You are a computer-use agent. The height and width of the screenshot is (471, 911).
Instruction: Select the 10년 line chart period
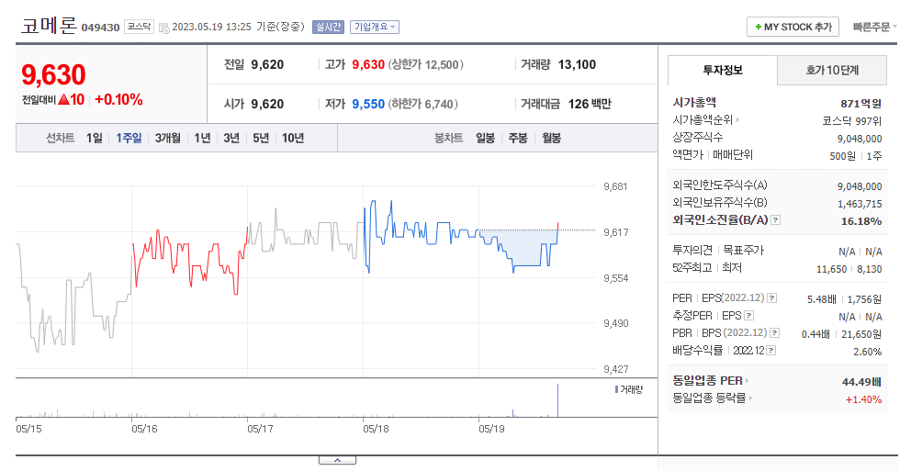pyautogui.click(x=293, y=139)
